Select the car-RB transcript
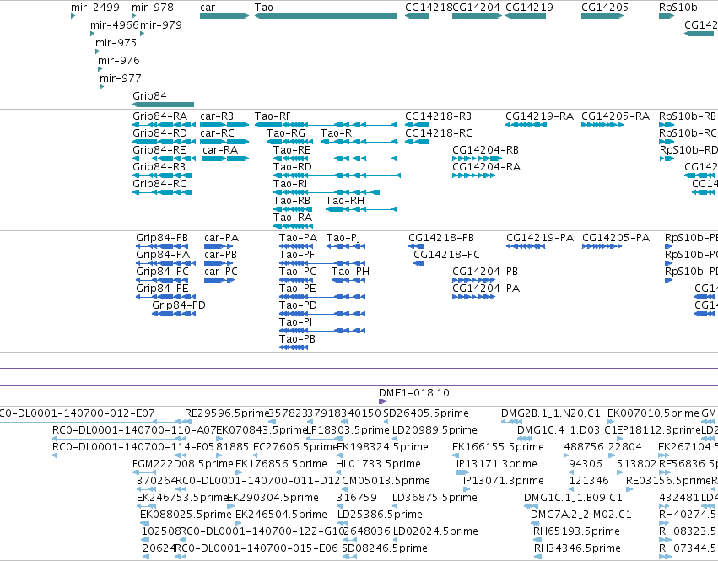The width and height of the screenshot is (718, 561). [x=224, y=125]
